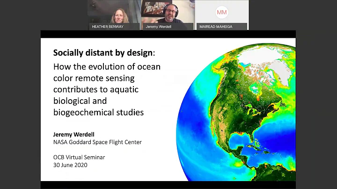Click the ocean color globe image
Image resolution: width=337 pixels, height=189 pixels.
(x=236, y=112)
